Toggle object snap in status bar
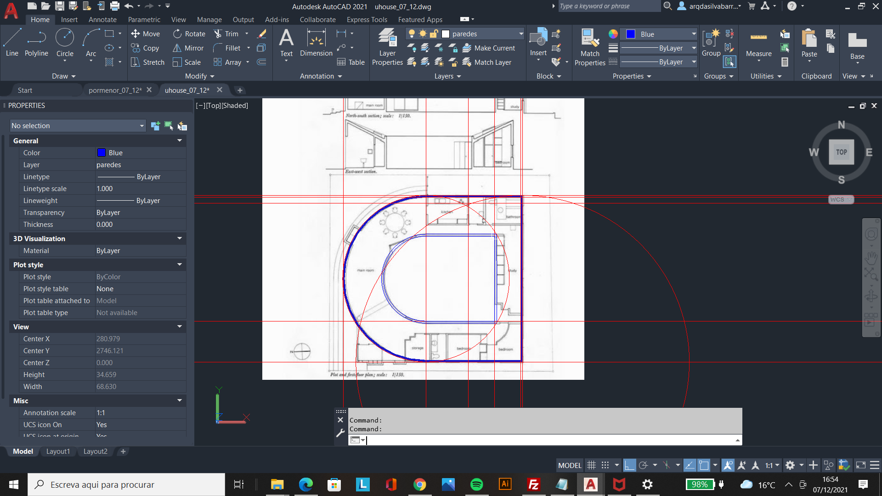The width and height of the screenshot is (882, 496). coord(703,465)
